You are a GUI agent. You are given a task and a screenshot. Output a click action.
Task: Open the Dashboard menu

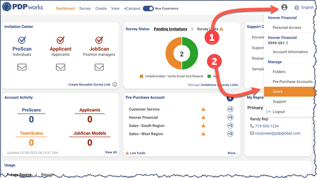point(65,8)
